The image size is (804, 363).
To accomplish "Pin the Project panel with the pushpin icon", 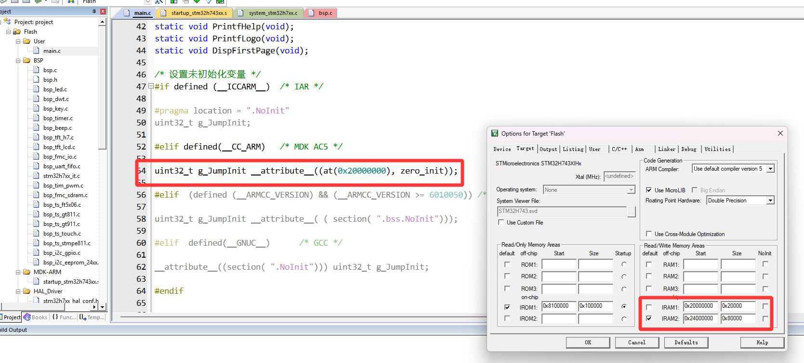I will (x=94, y=12).
